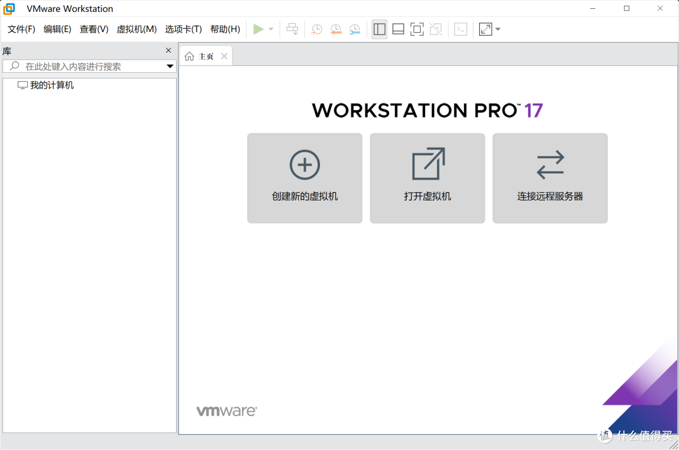The image size is (679, 450).
Task: Maximize the VMware Workstation window
Action: tap(627, 9)
